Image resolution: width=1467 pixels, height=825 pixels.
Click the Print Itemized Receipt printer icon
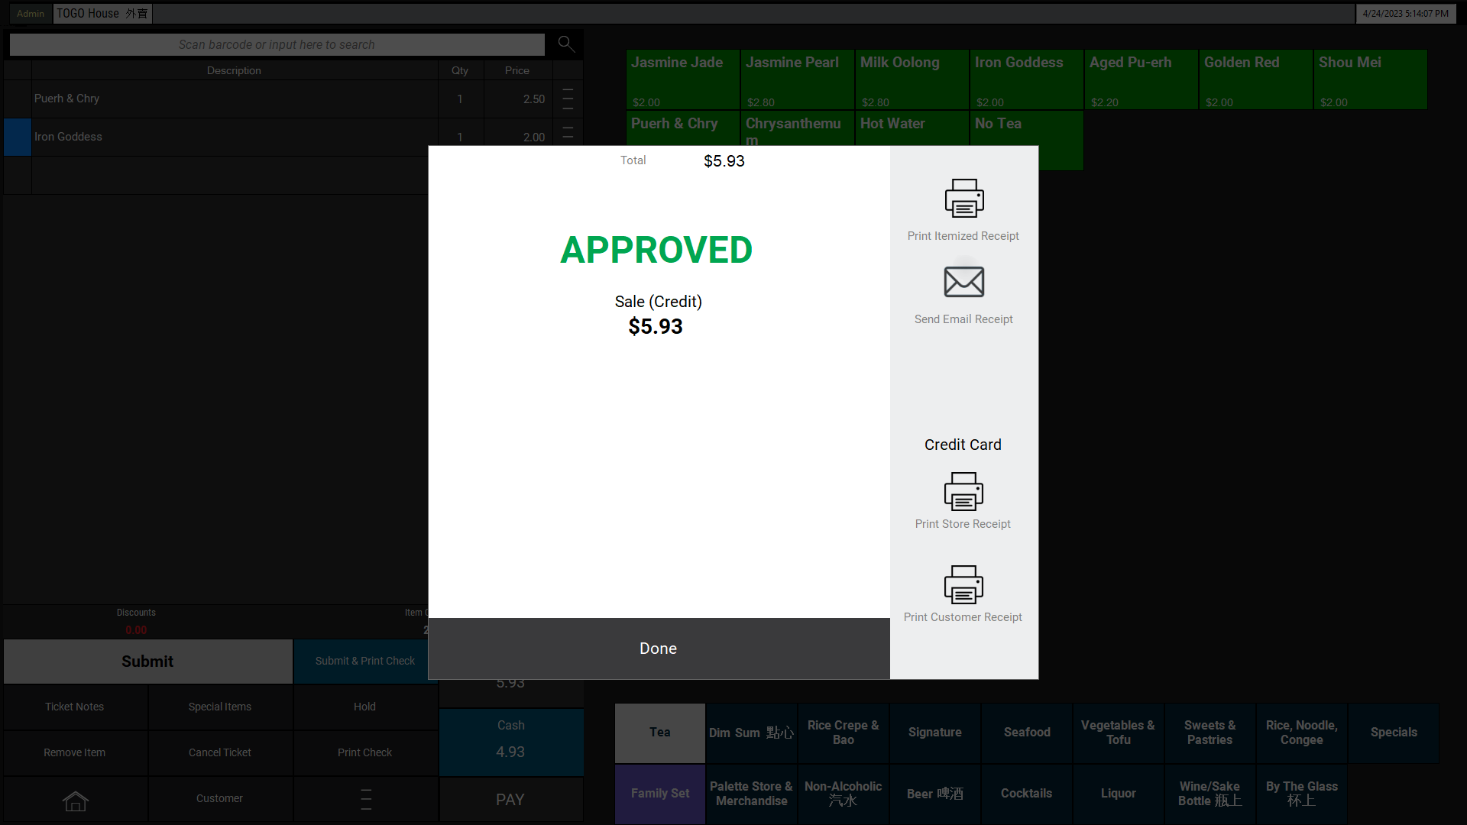(x=963, y=199)
